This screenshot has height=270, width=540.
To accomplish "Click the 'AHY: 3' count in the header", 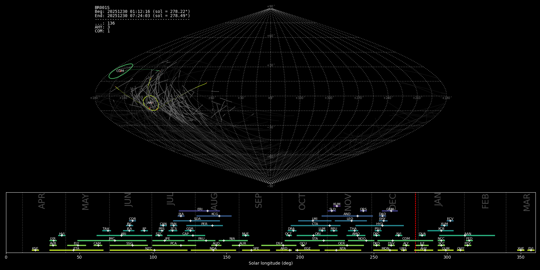I will 102,27.
